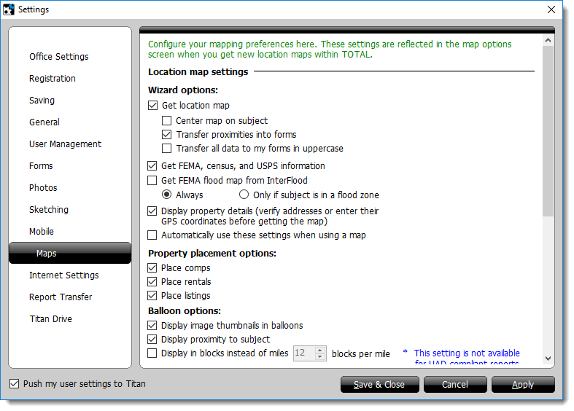Open Office Settings section
574x411 pixels.
(58, 57)
